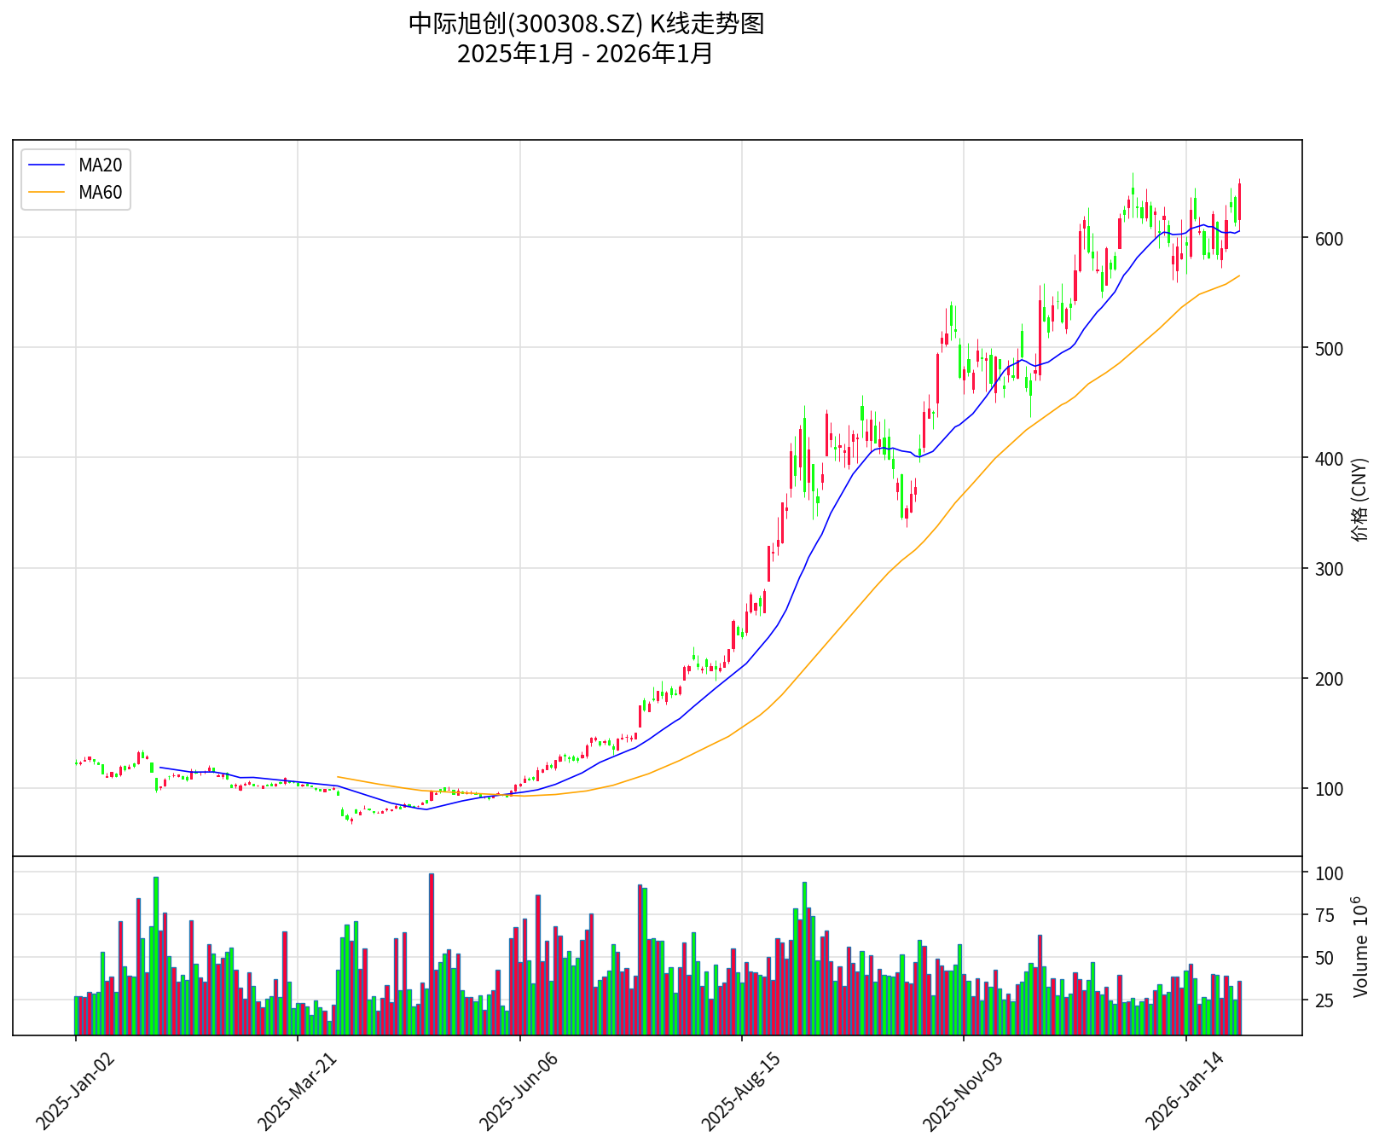
Task: Click the 200 price axis tick label
Action: tap(1329, 680)
